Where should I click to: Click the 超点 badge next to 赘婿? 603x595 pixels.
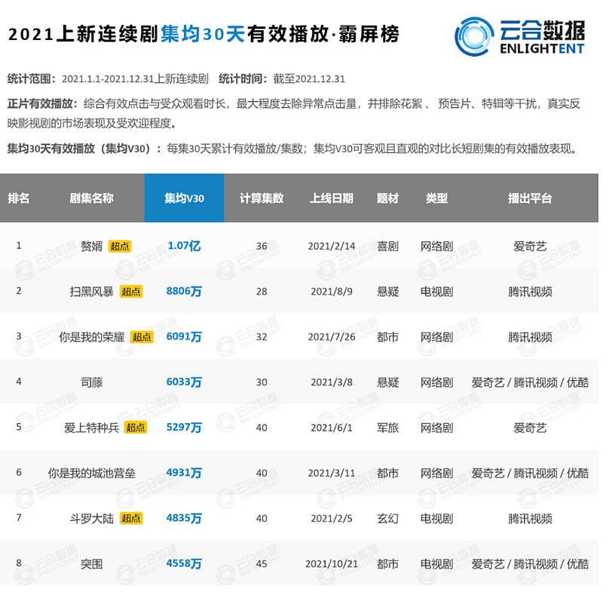click(120, 247)
